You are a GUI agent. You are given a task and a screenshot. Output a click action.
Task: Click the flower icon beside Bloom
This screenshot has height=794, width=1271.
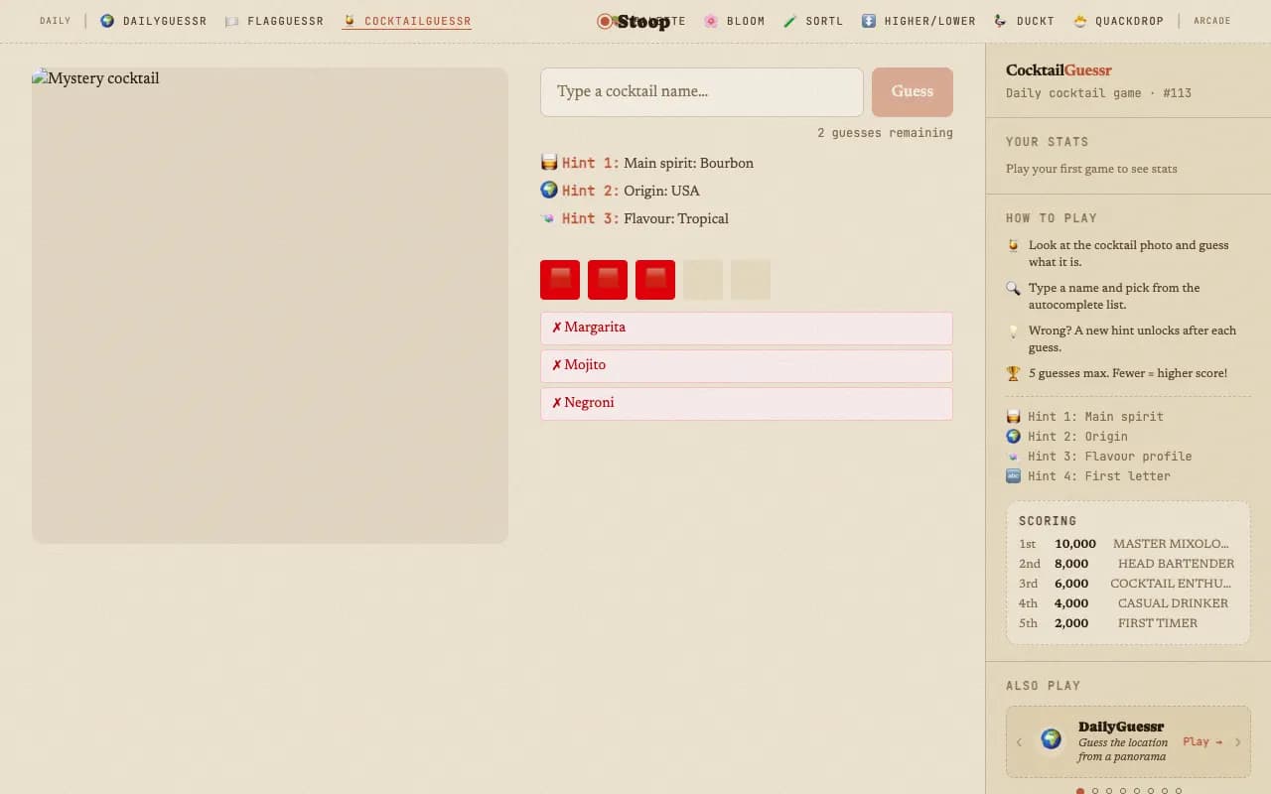[711, 21]
